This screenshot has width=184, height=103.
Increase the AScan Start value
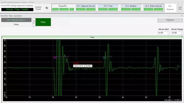coord(168,32)
